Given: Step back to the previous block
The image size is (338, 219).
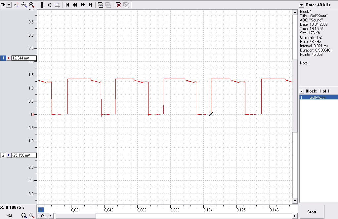Looking at the screenshot, I should (x=75, y=5).
